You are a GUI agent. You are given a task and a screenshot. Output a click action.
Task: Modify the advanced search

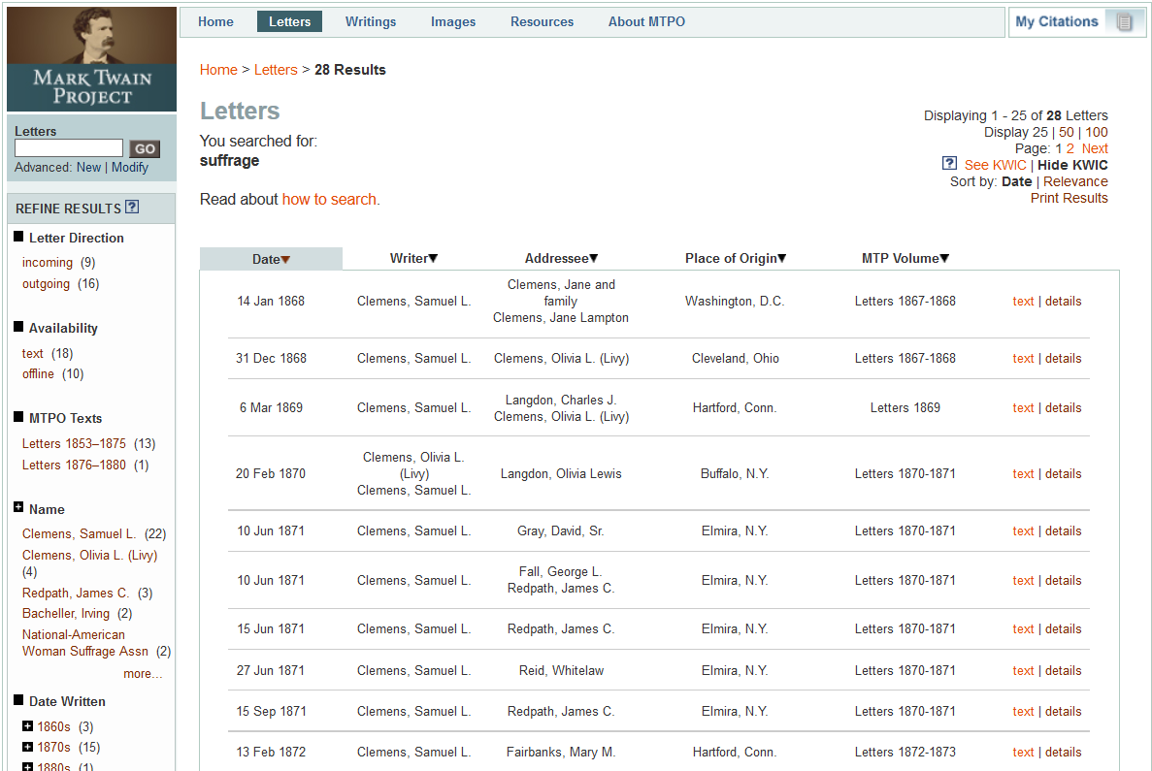pyautogui.click(x=130, y=168)
